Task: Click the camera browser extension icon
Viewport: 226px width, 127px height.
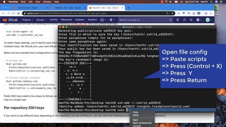Action: point(194,13)
